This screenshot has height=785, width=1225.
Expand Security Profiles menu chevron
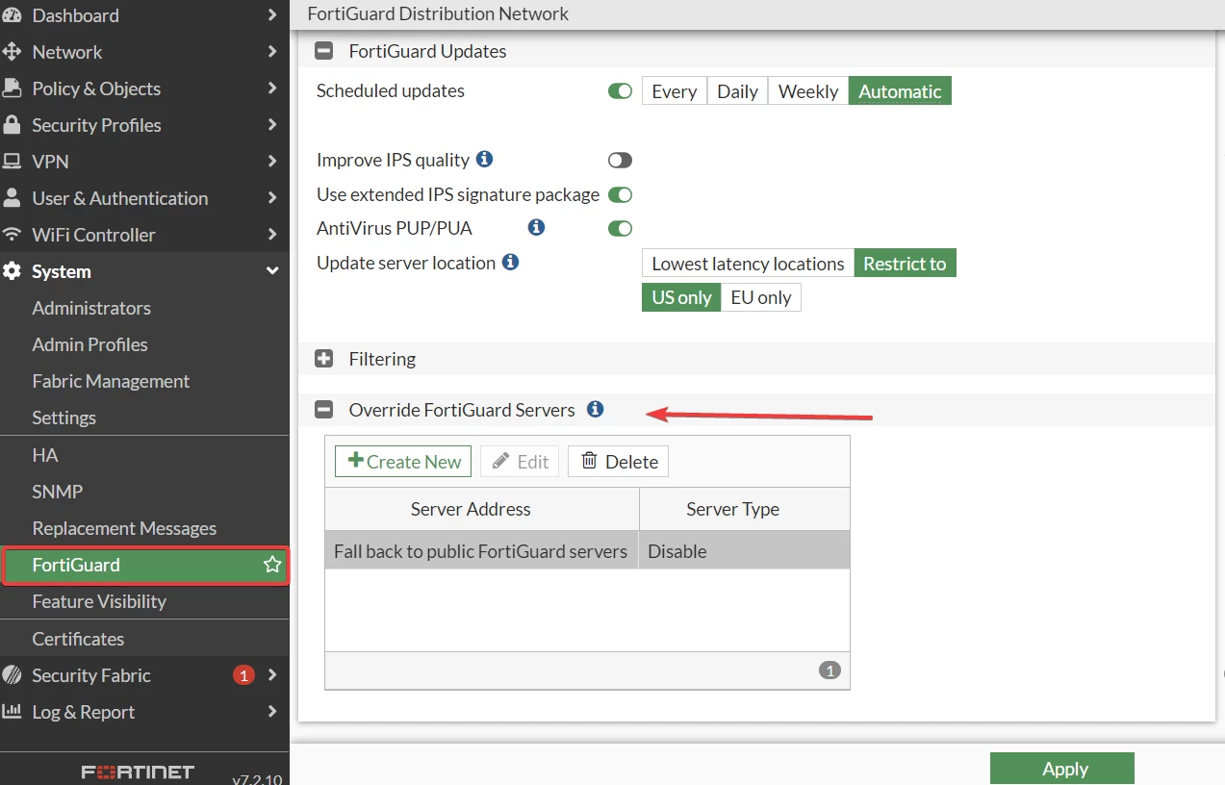pos(273,125)
